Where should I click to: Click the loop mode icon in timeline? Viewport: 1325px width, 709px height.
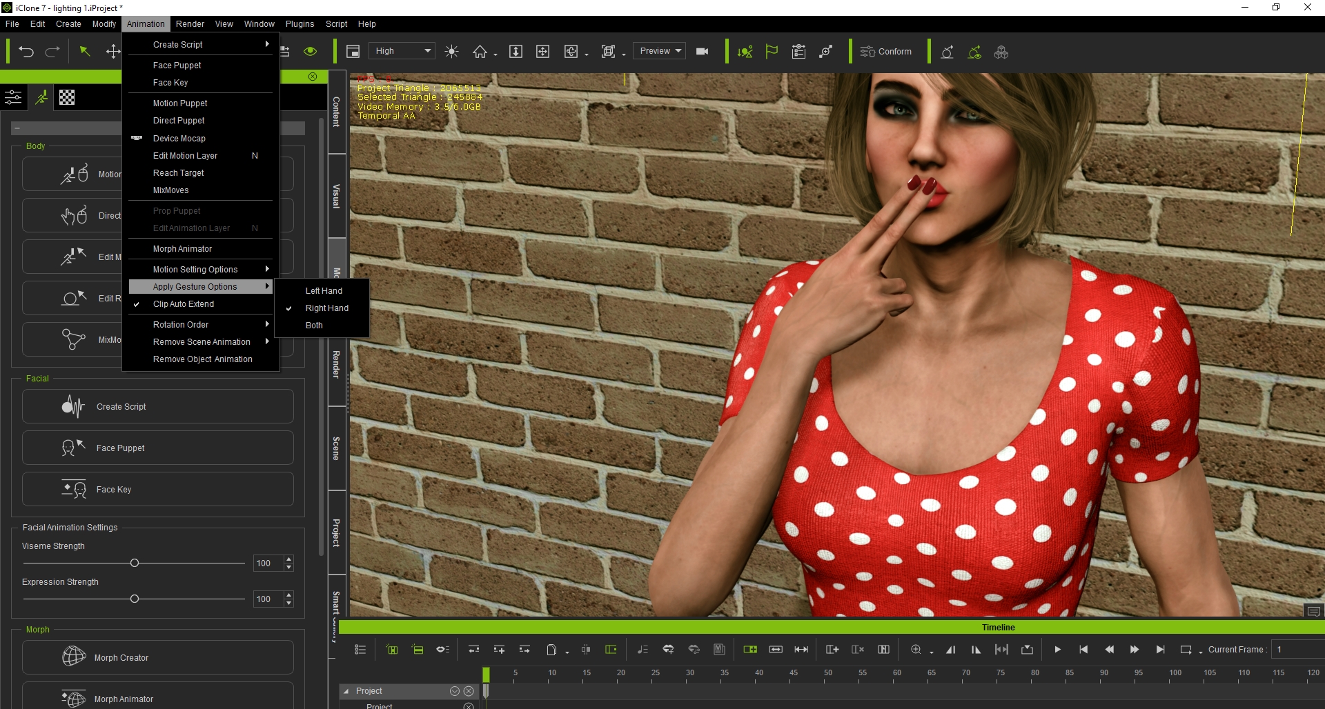click(x=1186, y=649)
